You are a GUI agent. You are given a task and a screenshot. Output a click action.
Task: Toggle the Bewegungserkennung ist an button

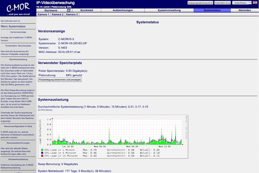click(x=200, y=3)
